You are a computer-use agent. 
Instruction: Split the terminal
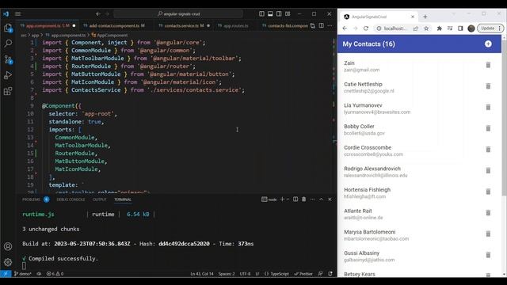coord(295,199)
